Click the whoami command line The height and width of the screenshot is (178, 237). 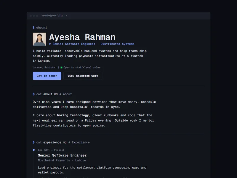(x=40, y=28)
